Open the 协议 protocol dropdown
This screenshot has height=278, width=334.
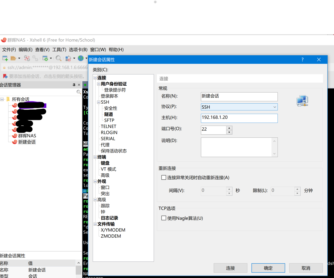click(x=274, y=107)
